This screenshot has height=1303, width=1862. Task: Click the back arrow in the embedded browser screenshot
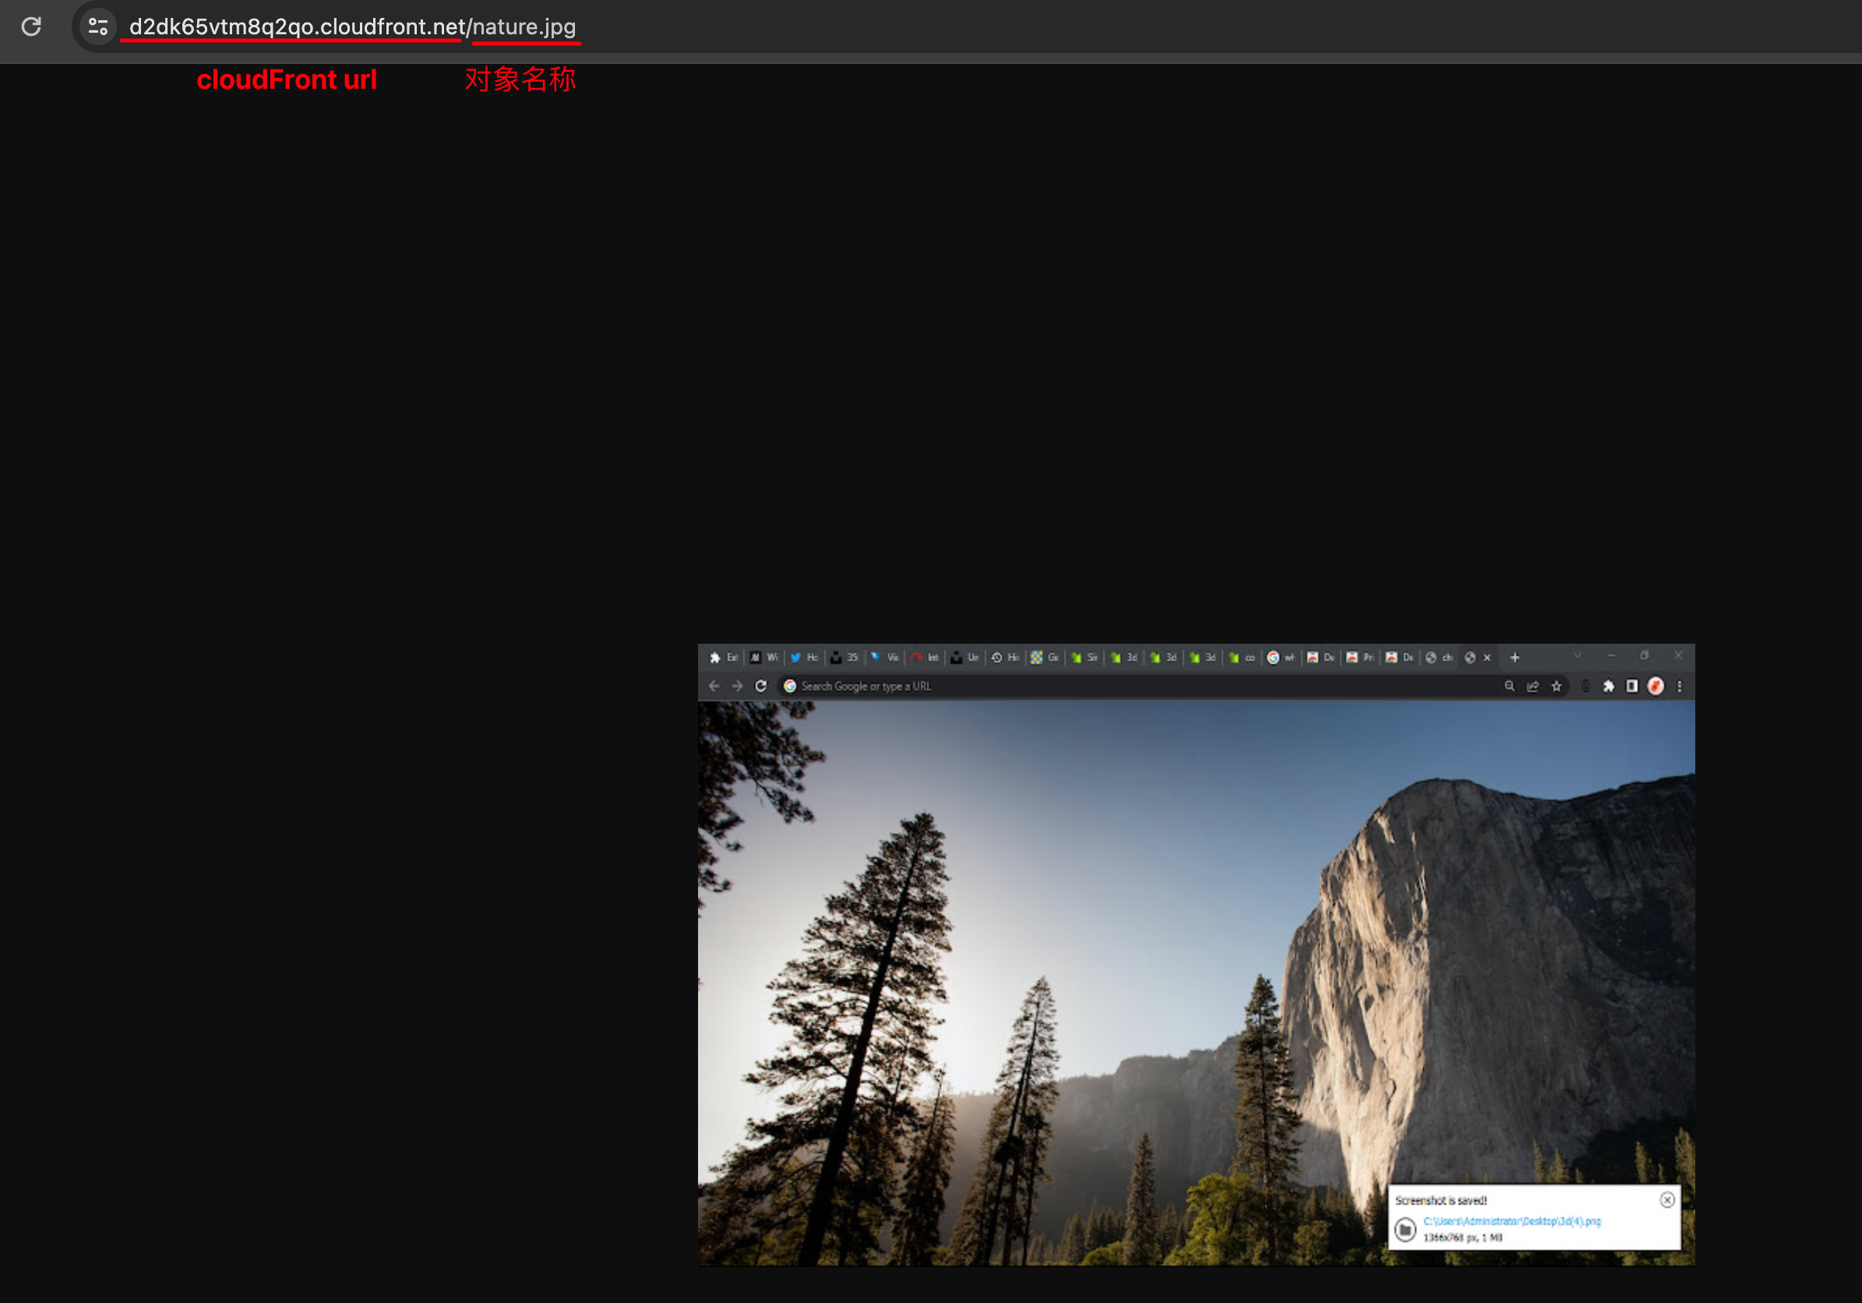pyautogui.click(x=714, y=686)
